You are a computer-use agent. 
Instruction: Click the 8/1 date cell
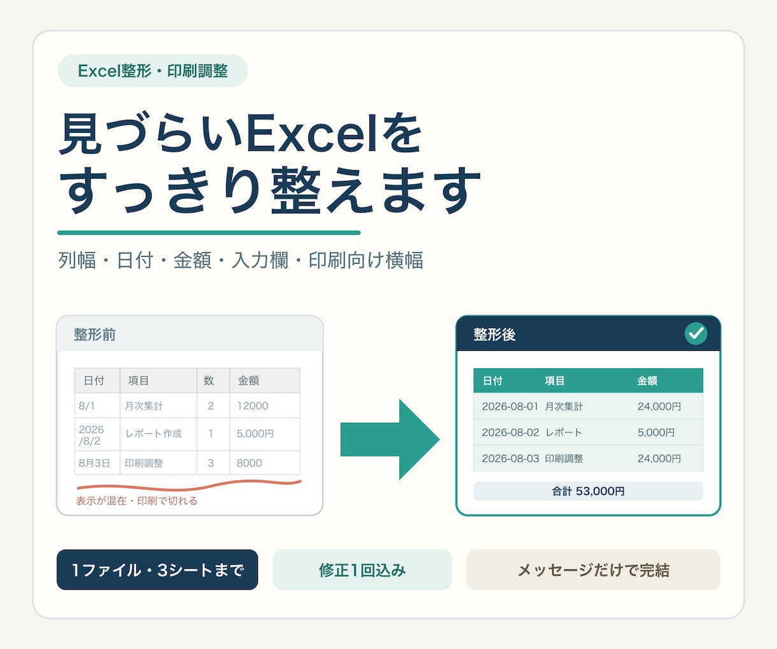(97, 406)
